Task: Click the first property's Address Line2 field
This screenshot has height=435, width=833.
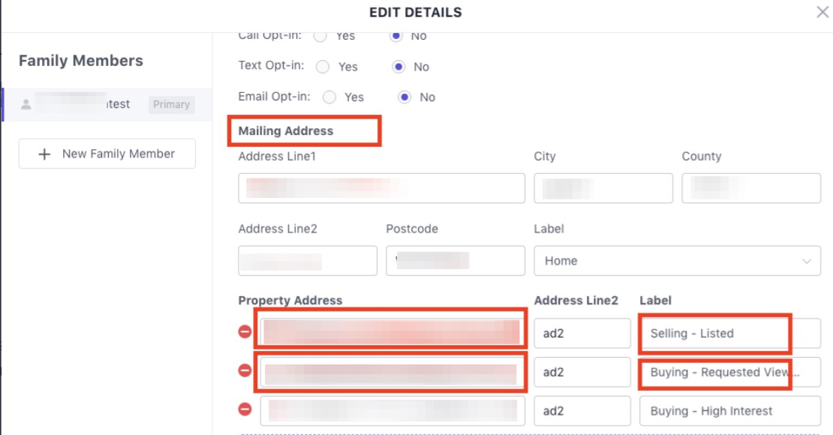Action: [582, 334]
